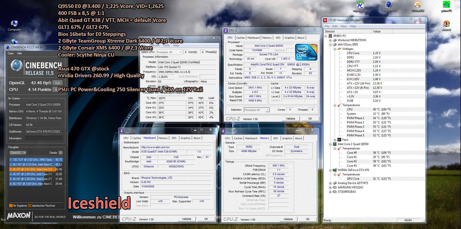This screenshot has height=229, width=461.
Task: Click OK in the CPU-Z Memory window
Action: 308,219
